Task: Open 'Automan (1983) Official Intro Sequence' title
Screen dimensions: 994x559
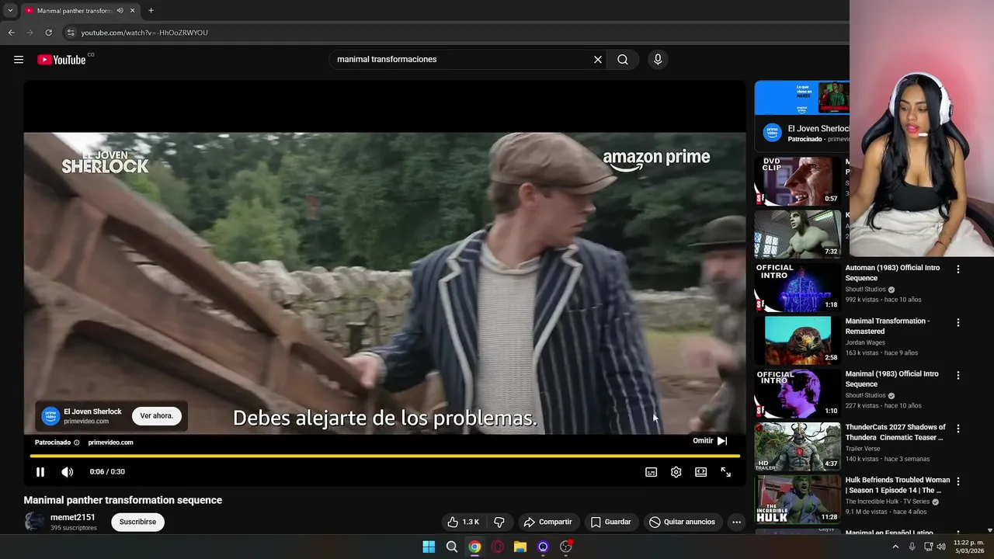Action: 892,273
